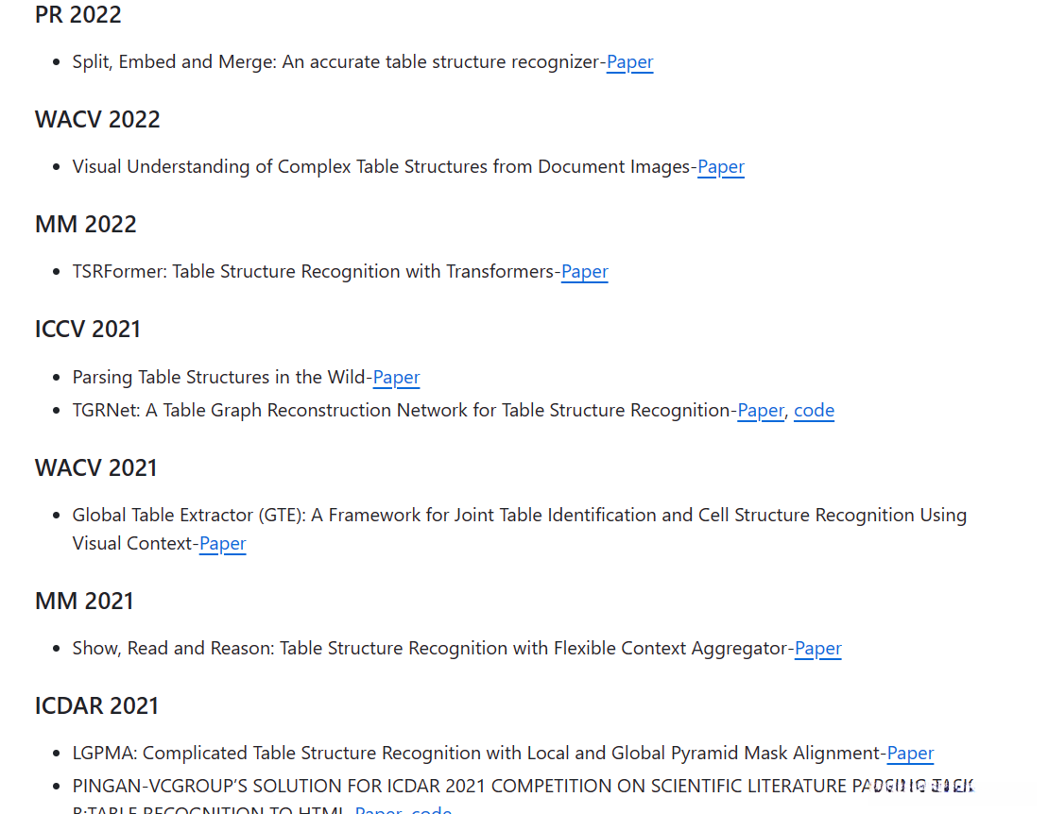Open the LGPMA Paper link
This screenshot has height=814, width=1048.
click(x=910, y=754)
